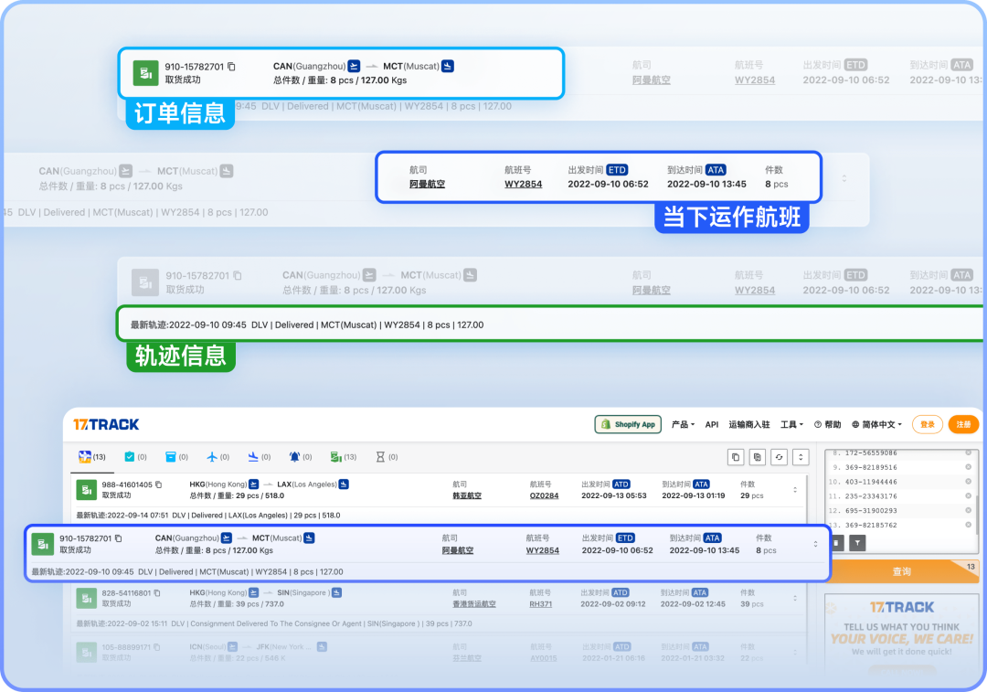Open the 芬兰航空 airline link
Screen dimensions: 987x692
pyautogui.click(x=467, y=658)
